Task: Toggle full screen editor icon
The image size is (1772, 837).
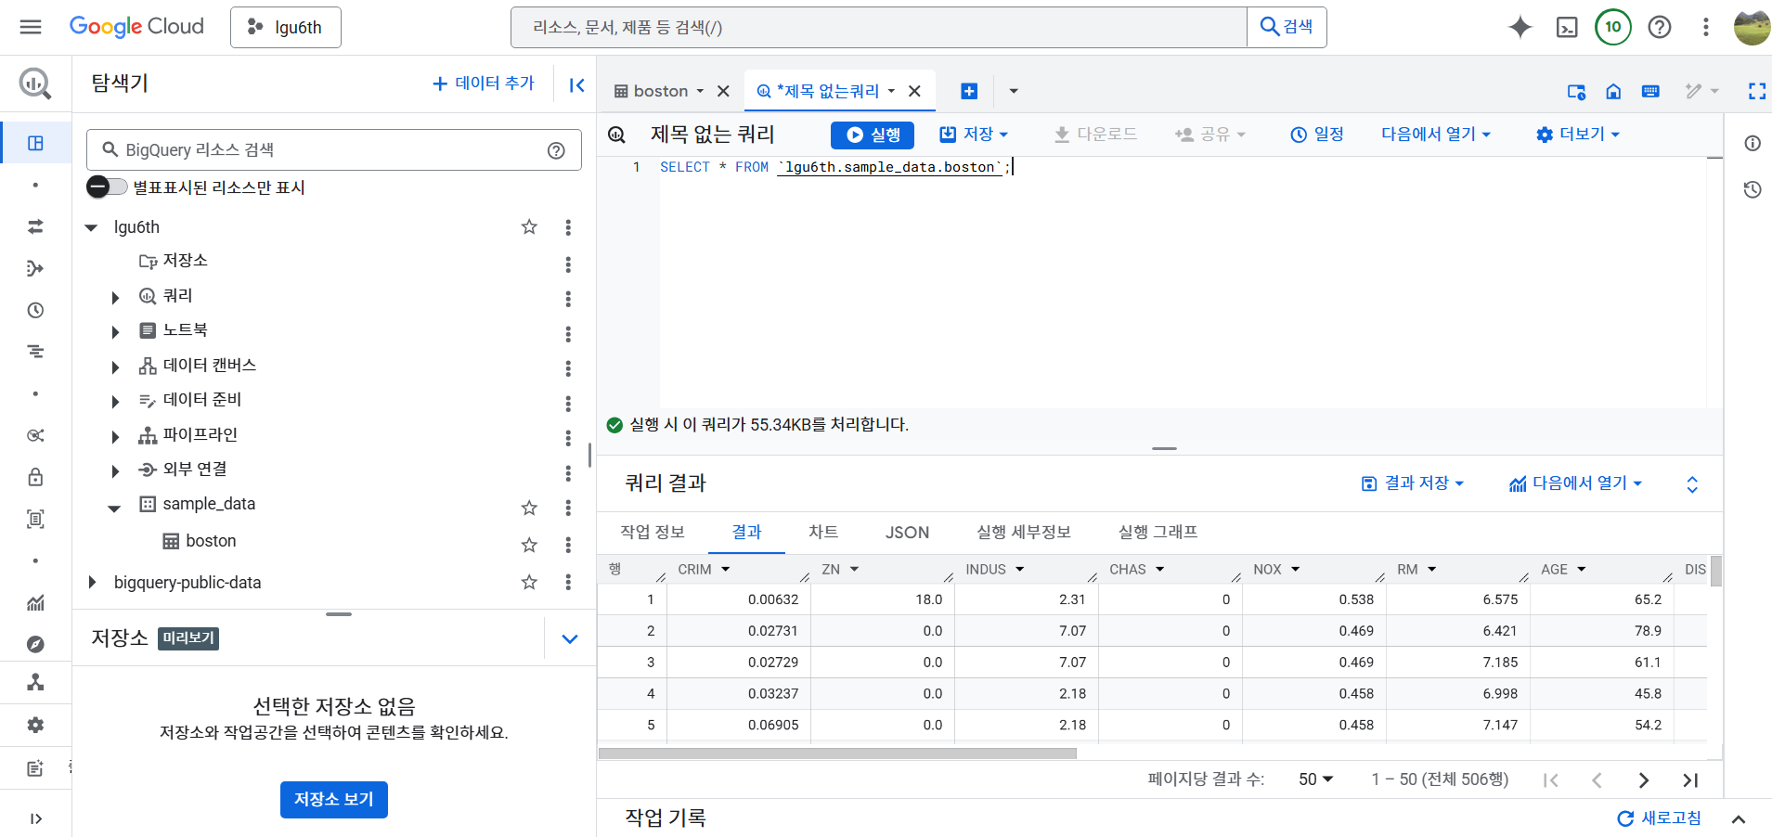Action: (x=1757, y=91)
